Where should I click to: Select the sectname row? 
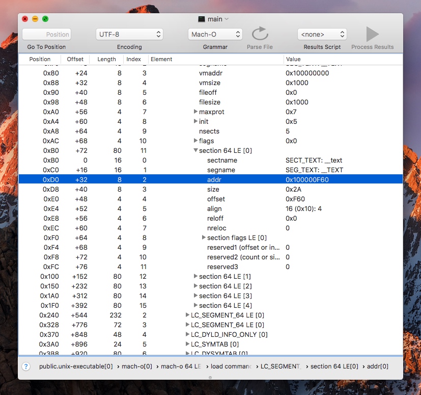[211, 160]
